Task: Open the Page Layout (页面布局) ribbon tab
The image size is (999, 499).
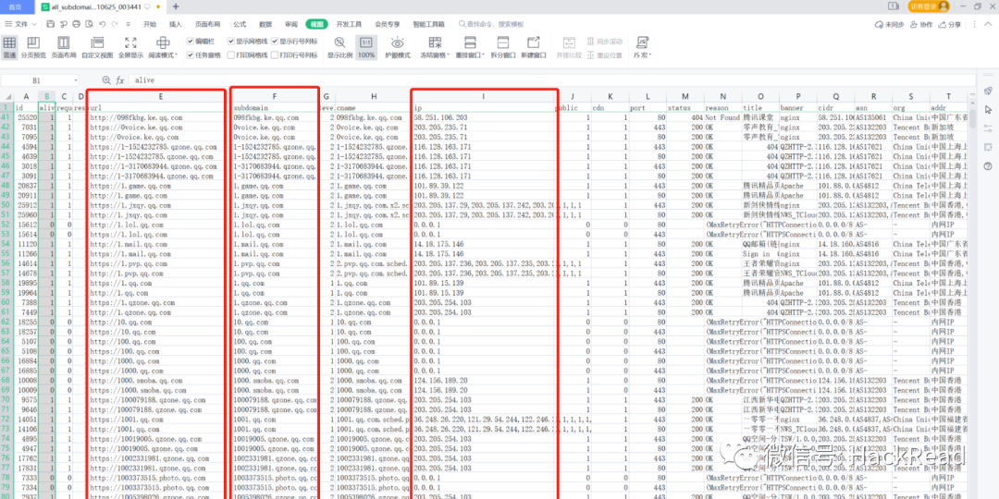Action: (x=207, y=24)
